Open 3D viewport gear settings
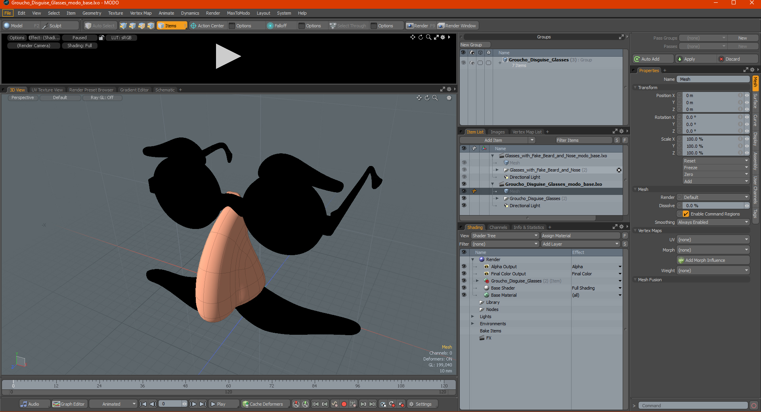761x412 pixels. click(x=449, y=98)
